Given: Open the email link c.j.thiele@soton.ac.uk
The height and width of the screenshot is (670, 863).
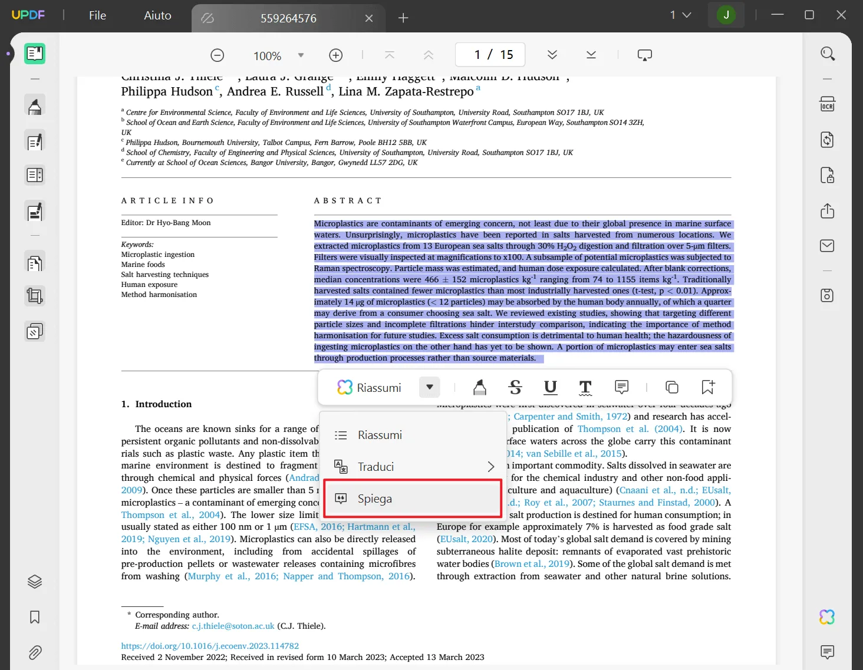Looking at the screenshot, I should (x=233, y=626).
